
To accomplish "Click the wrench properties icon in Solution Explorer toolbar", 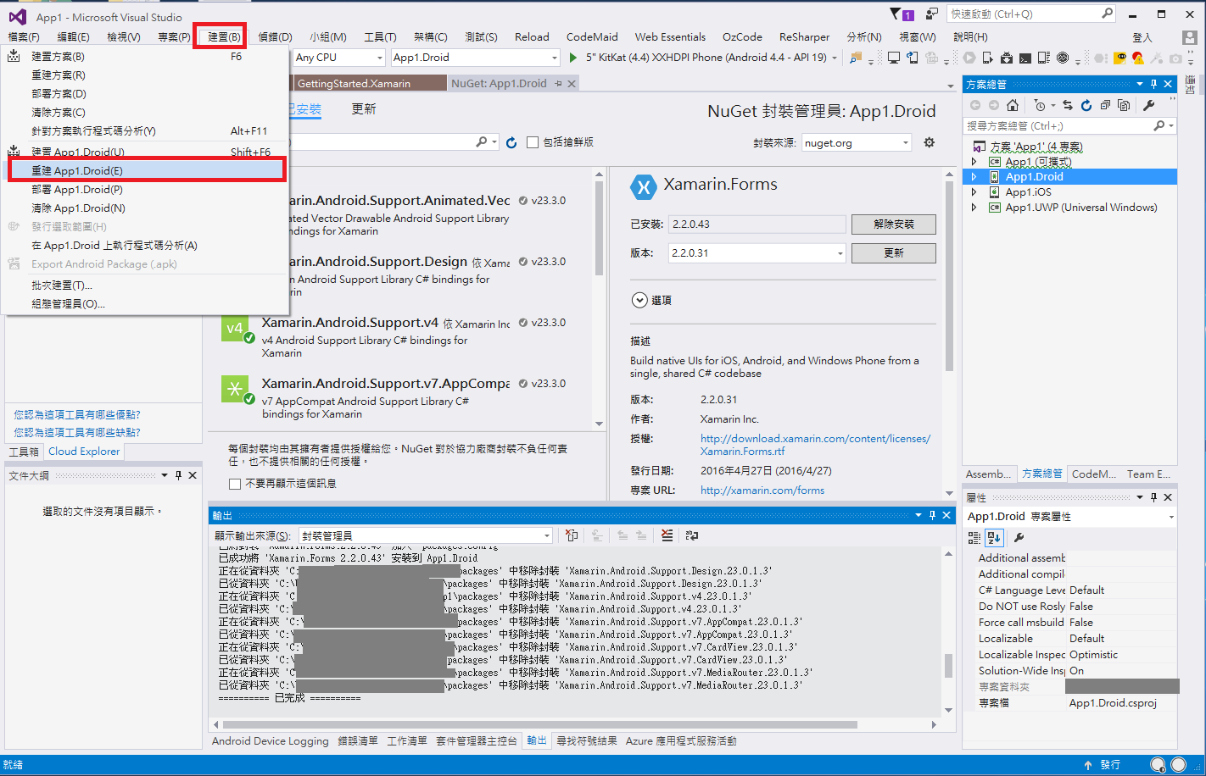I will [1149, 105].
